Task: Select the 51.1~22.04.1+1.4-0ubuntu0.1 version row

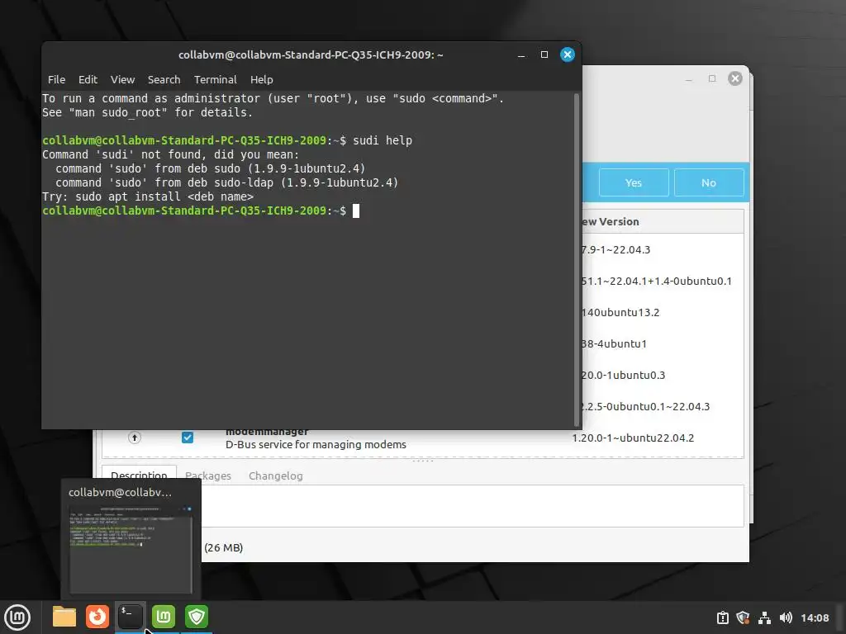Action: click(657, 281)
